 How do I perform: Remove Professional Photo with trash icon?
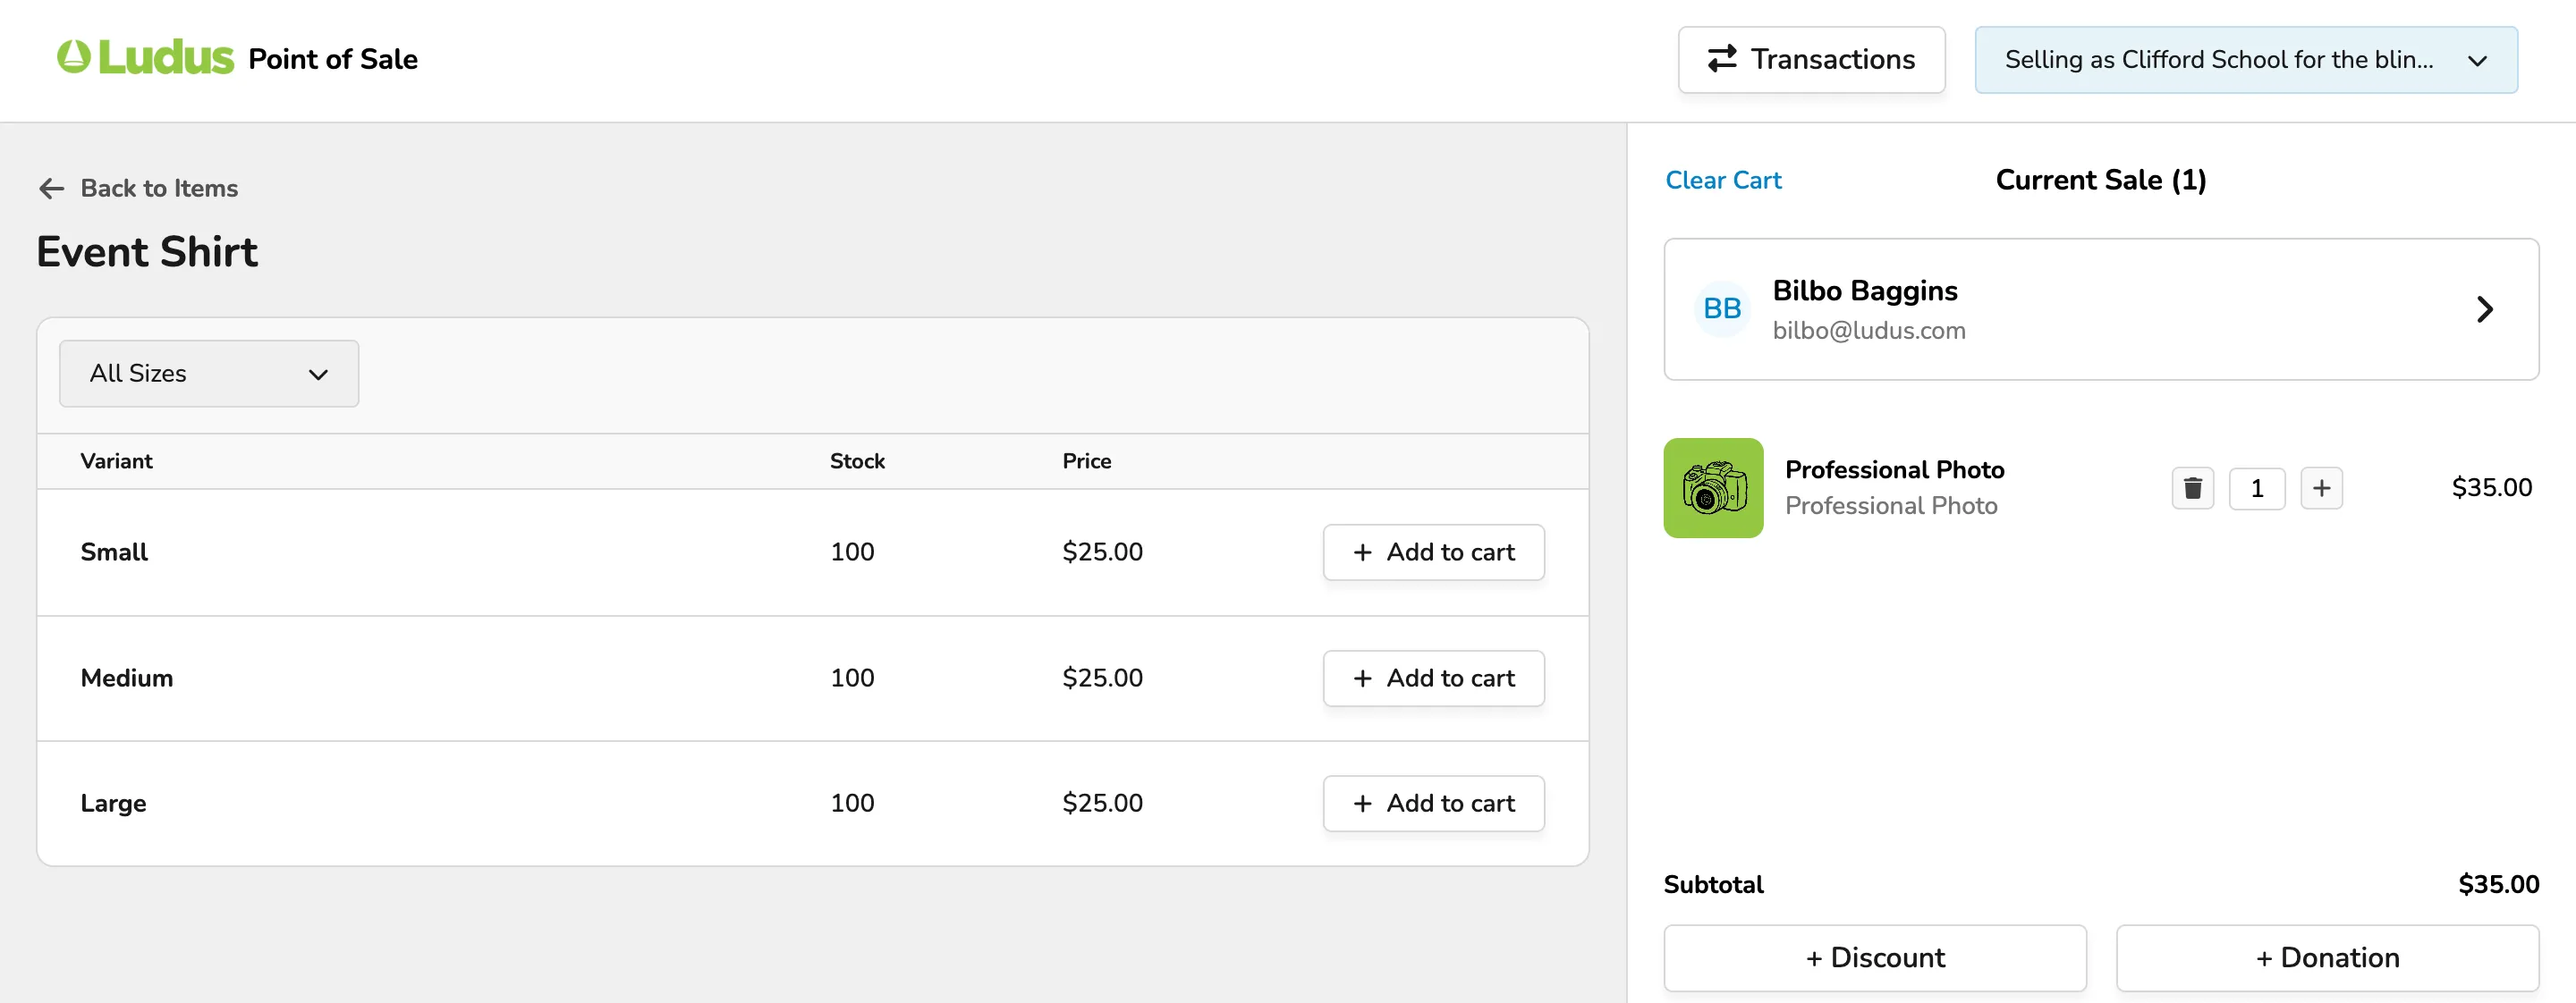(x=2192, y=488)
